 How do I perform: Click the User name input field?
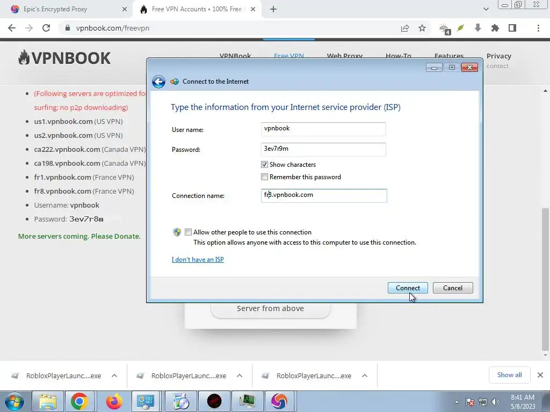point(323,129)
